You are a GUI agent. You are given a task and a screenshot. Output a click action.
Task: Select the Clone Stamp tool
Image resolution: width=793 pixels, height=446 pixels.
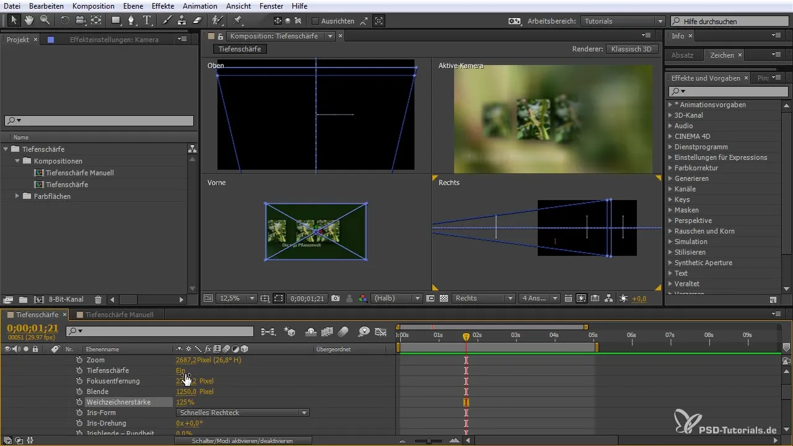(x=182, y=20)
